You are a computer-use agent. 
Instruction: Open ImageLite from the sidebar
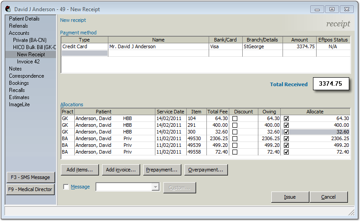pyautogui.click(x=19, y=104)
